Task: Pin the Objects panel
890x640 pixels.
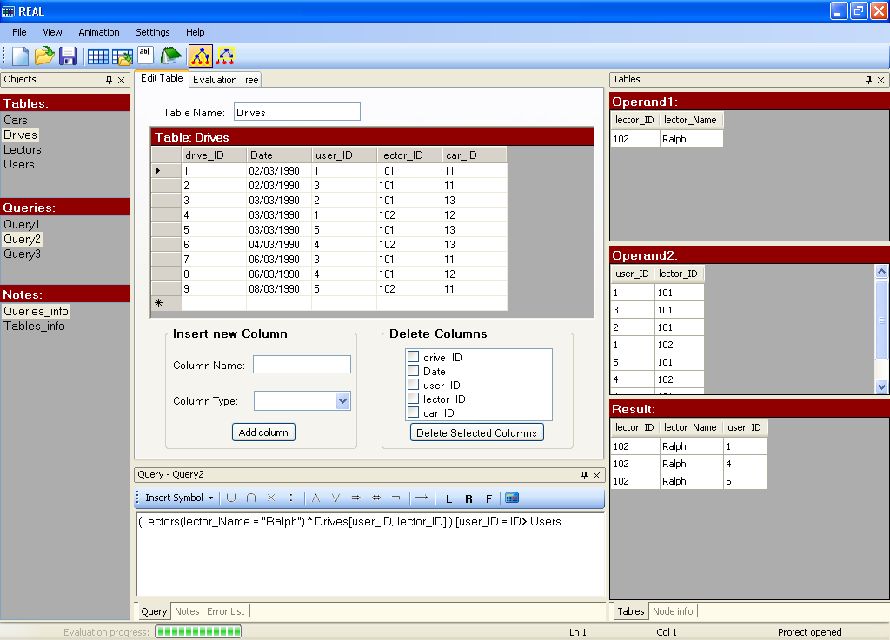Action: coord(109,80)
